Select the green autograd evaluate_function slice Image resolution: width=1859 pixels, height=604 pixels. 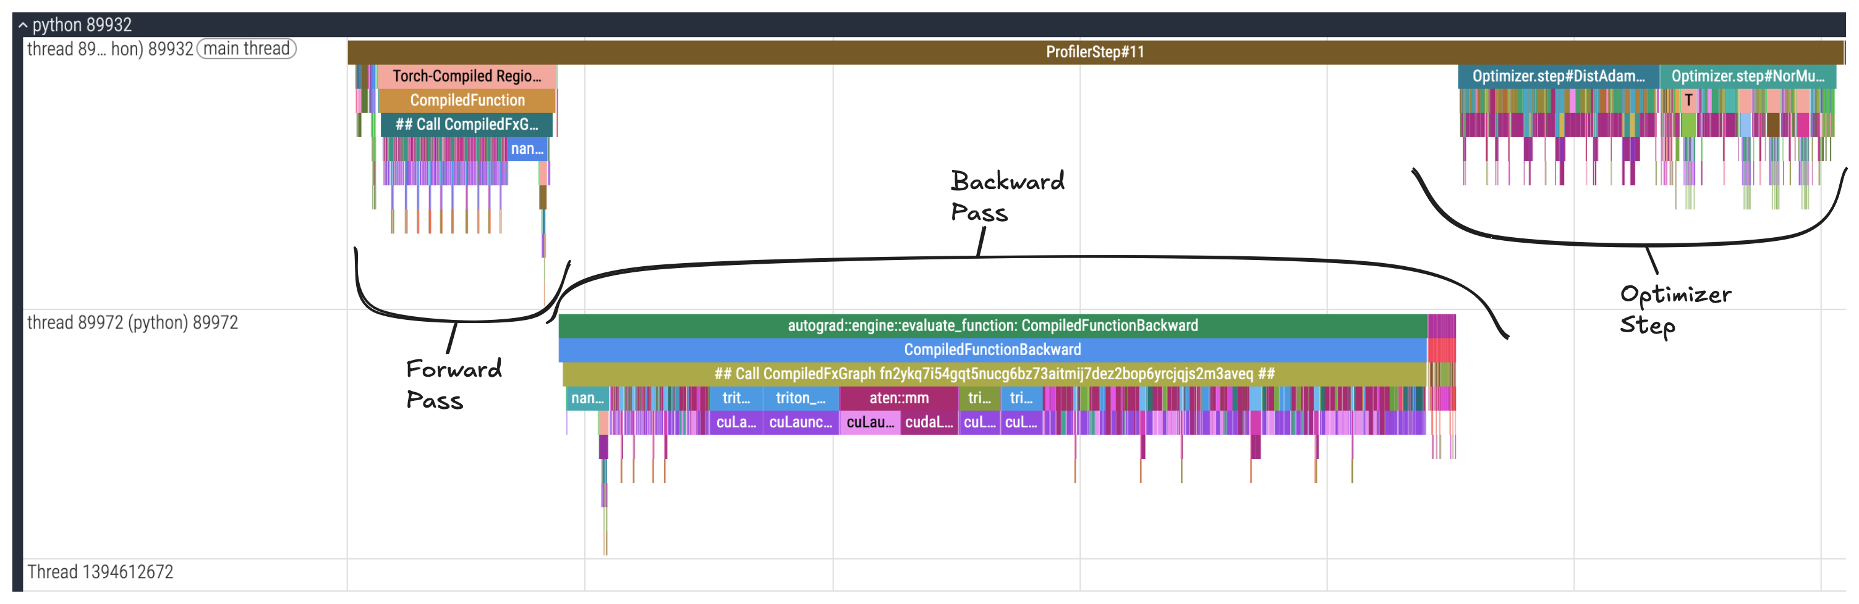(992, 326)
